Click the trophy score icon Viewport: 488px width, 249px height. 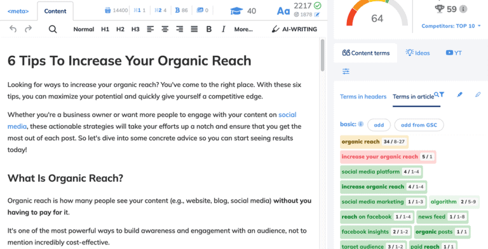(x=440, y=9)
